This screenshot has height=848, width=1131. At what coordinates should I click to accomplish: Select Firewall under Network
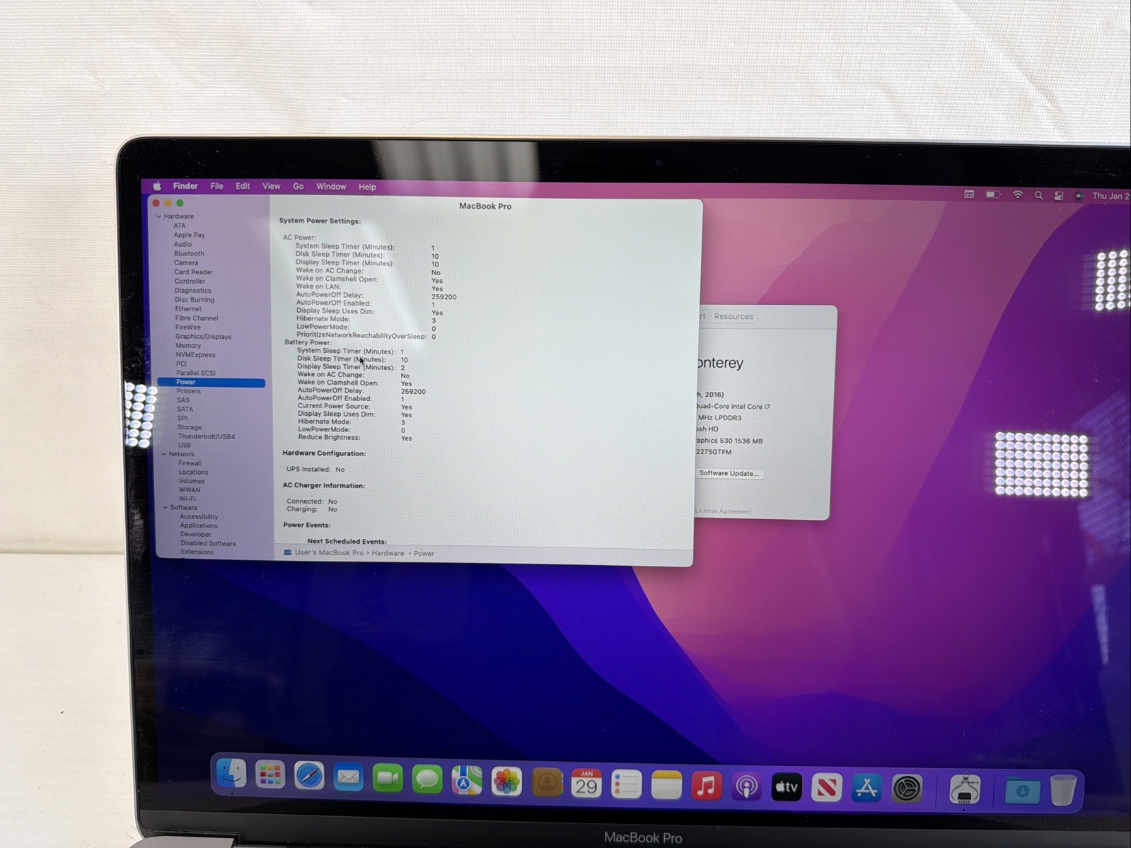(190, 463)
